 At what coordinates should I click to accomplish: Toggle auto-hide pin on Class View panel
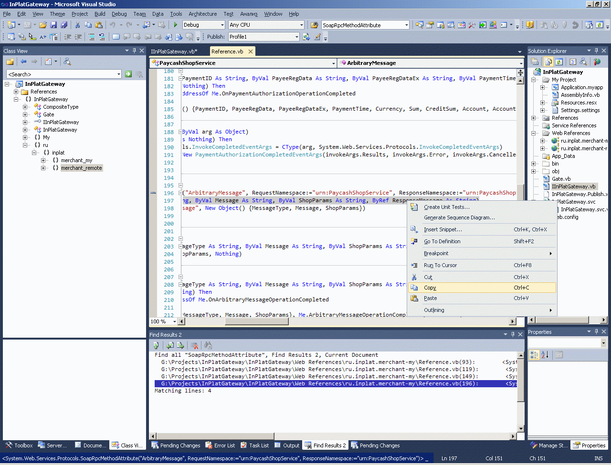coord(134,51)
